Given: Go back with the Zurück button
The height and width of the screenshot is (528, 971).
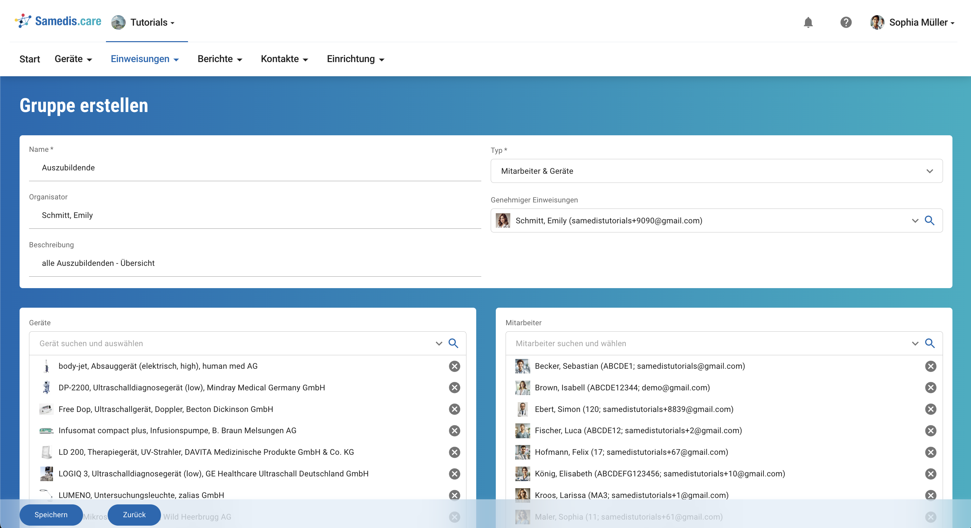Looking at the screenshot, I should [134, 515].
